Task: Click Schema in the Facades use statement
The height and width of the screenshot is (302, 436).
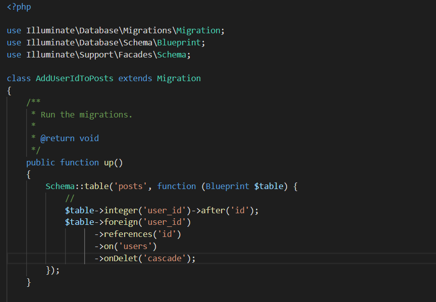Action: 172,55
